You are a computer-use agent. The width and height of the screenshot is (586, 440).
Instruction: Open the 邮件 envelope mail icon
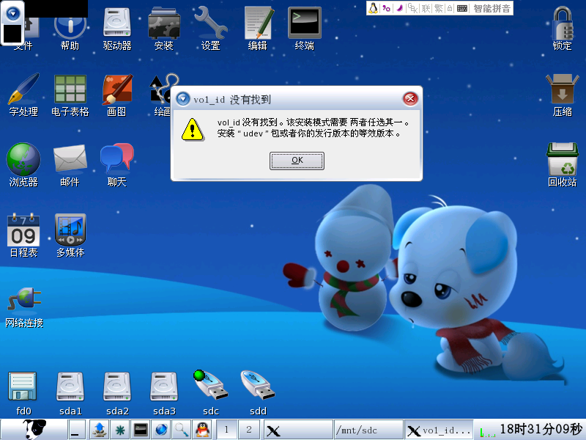click(70, 166)
